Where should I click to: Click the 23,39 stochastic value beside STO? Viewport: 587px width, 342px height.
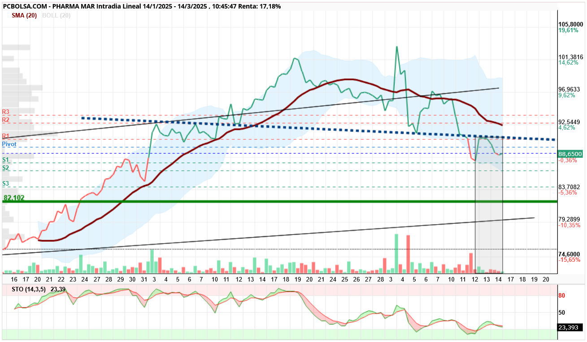58,290
